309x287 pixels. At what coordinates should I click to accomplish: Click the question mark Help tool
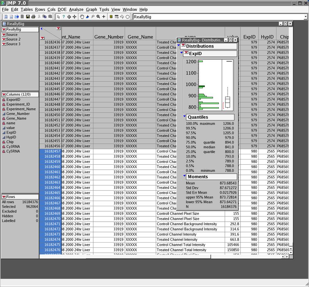63,17
